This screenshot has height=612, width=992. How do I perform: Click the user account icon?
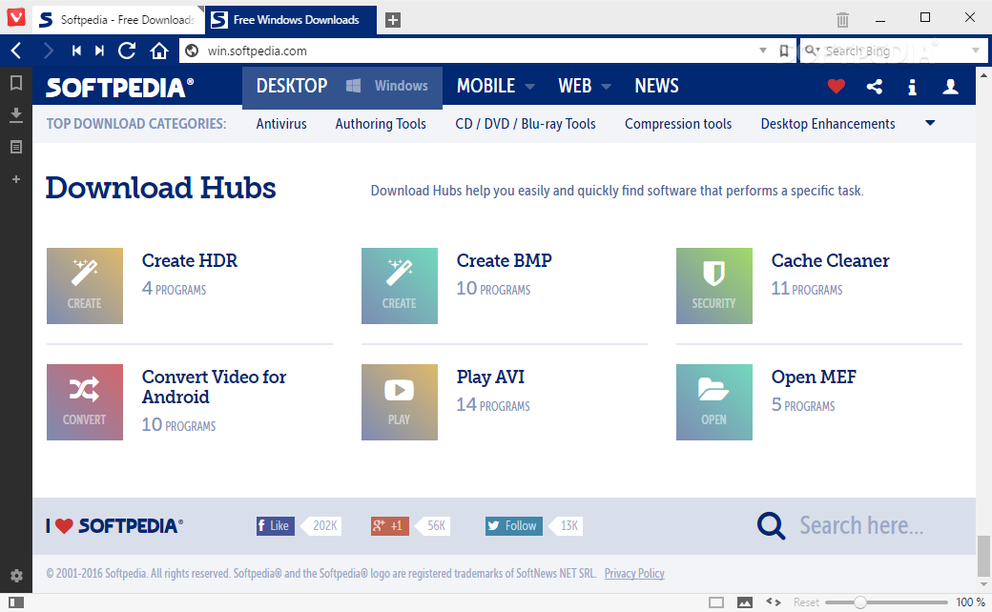(x=950, y=87)
